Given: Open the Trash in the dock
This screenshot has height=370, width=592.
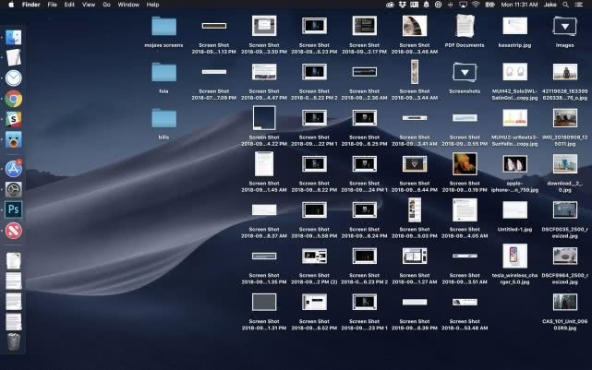Looking at the screenshot, I should pyautogui.click(x=14, y=341).
